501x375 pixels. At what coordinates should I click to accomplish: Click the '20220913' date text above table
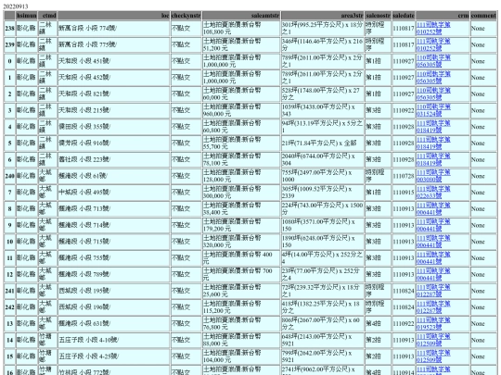(x=16, y=6)
